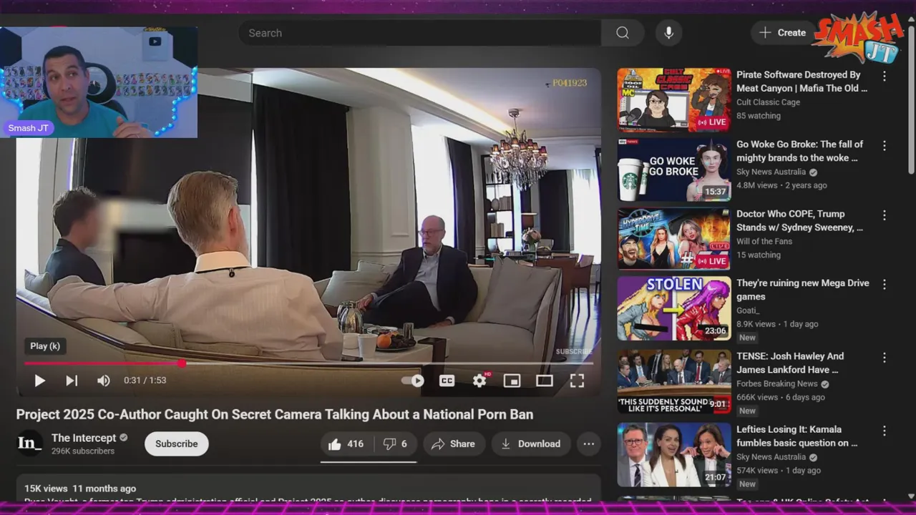The image size is (916, 515).
Task: Open options for Go Woke Go Broke video
Action: (885, 145)
